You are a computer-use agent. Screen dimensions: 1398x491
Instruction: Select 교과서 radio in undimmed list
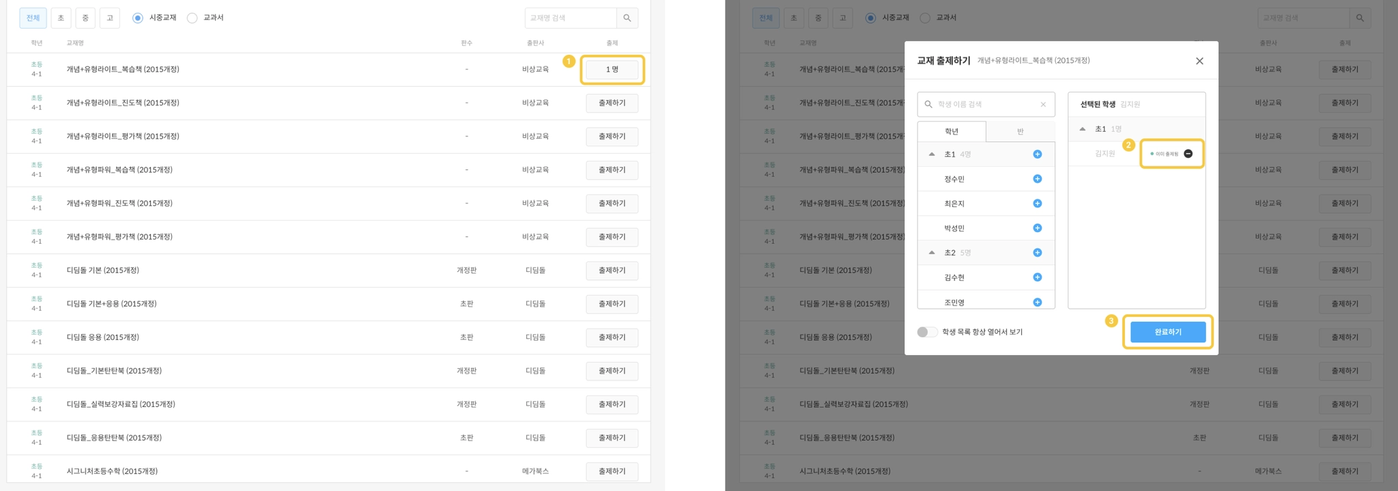click(x=192, y=18)
